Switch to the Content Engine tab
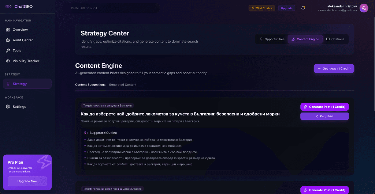Viewport: 375px width, 194px height. point(305,39)
